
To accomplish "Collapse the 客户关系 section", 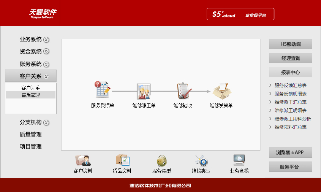I will tap(46, 76).
